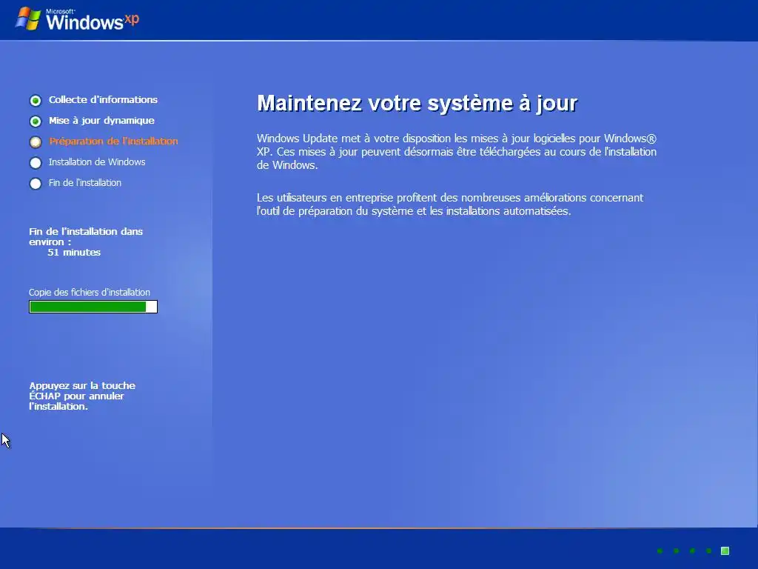This screenshot has width=758, height=569.
Task: Select the orange Préparation de l'installation label
Action: pyautogui.click(x=113, y=142)
